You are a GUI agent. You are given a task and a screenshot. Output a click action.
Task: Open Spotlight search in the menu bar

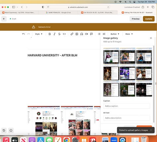point(130,2)
